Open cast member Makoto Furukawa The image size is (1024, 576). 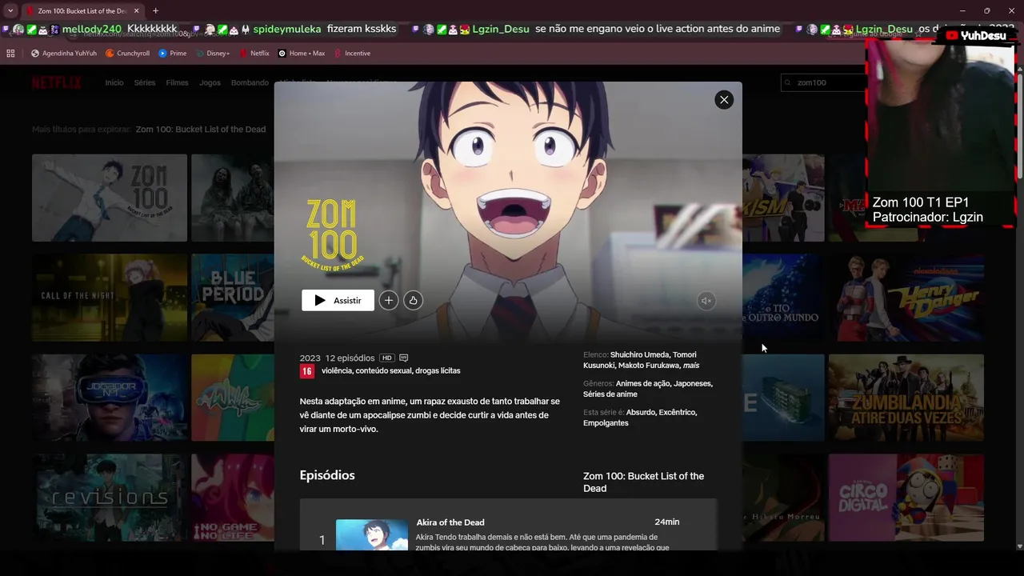(x=648, y=365)
